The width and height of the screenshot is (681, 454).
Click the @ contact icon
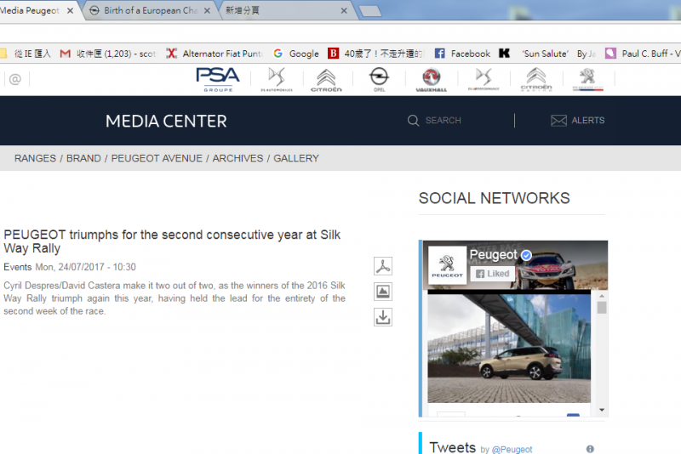(x=15, y=79)
